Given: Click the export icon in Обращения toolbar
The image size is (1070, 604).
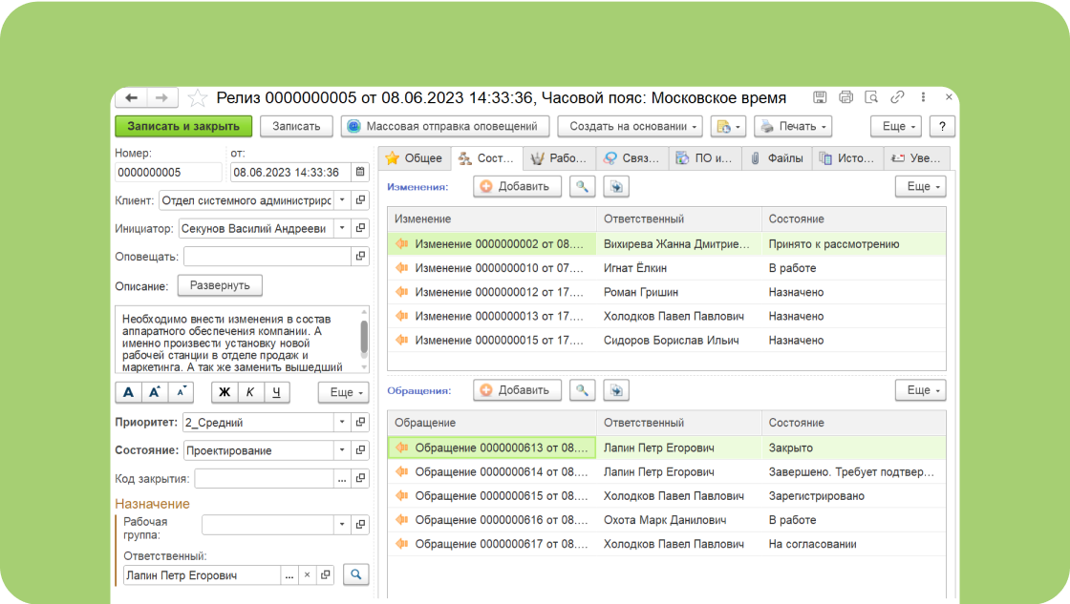Looking at the screenshot, I should (x=616, y=390).
